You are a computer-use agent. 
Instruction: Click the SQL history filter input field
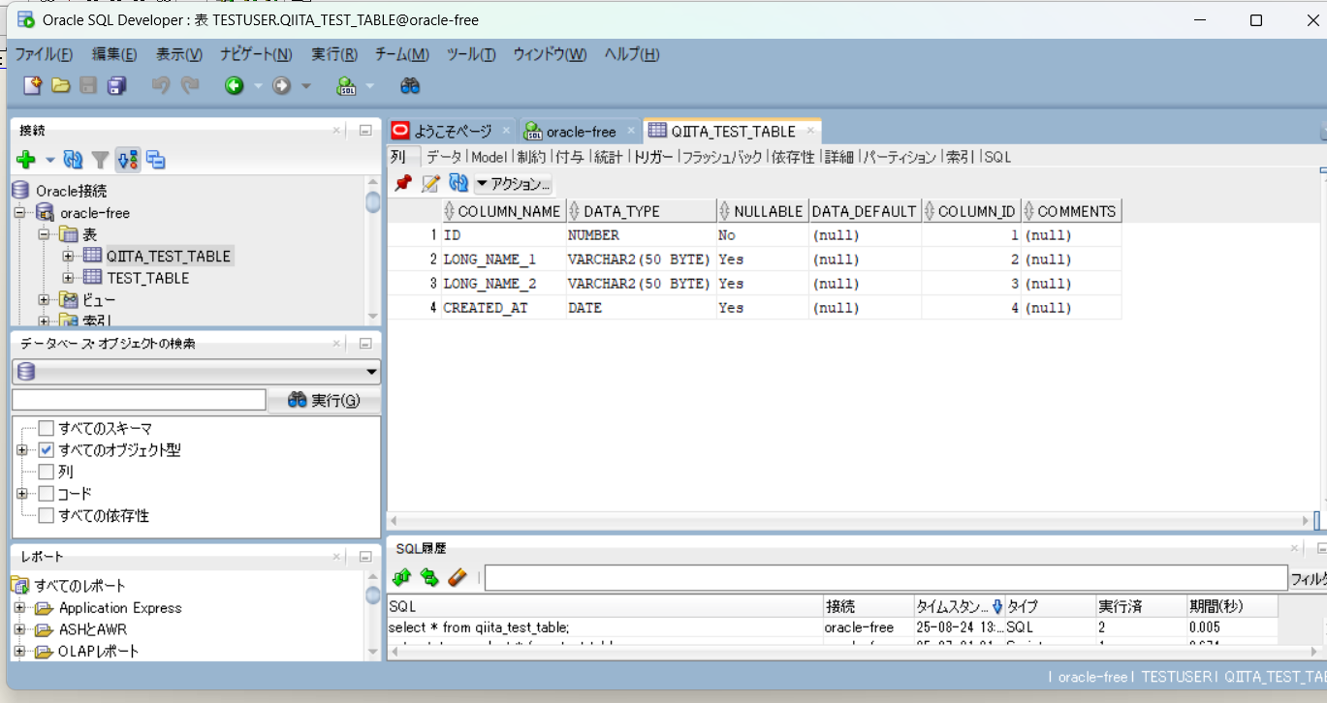872,579
